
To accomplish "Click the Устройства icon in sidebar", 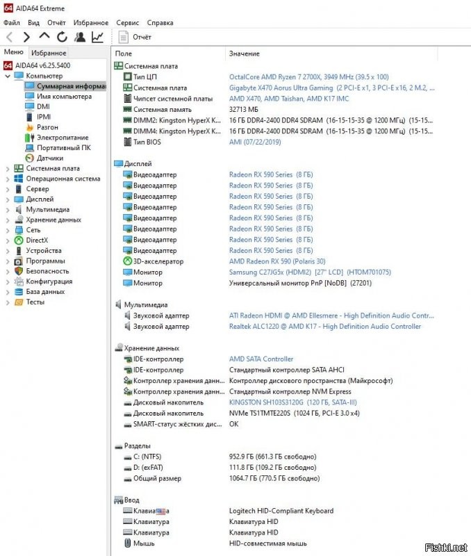I will pos(19,251).
